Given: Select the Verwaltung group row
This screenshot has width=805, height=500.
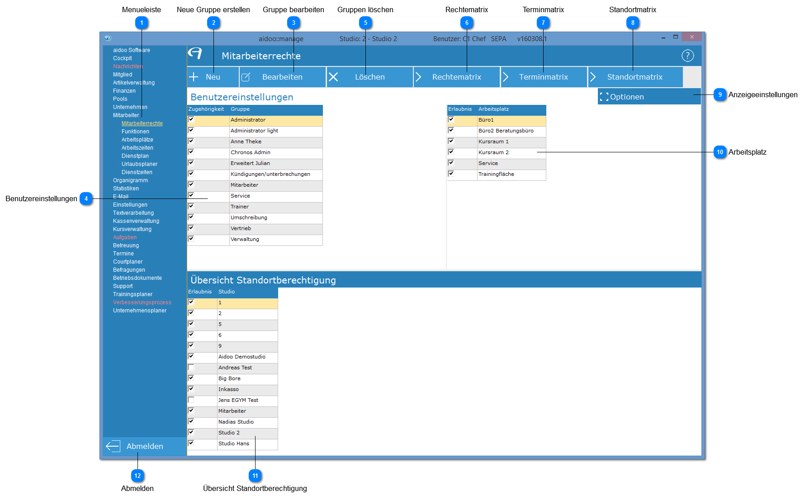Looking at the screenshot, I should tap(255, 239).
